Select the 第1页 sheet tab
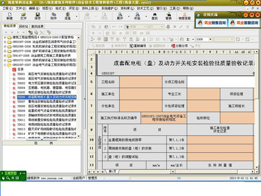The height and width of the screenshot is (196, 261). coord(112,171)
